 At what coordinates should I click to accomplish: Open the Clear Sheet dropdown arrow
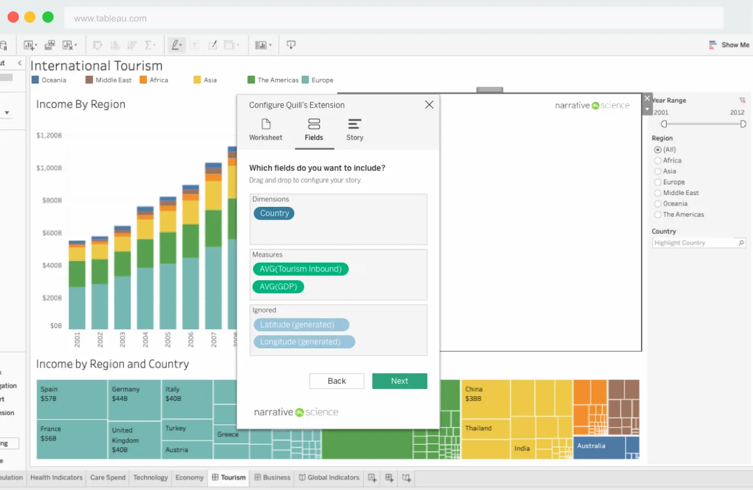pyautogui.click(x=76, y=45)
